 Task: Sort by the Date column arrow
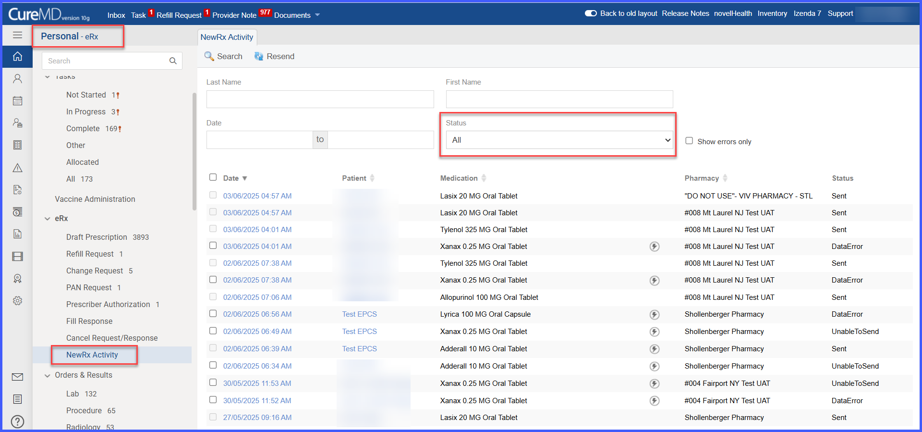click(244, 178)
